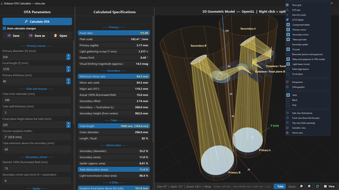Click the Calculate OTA button
The image size is (339, 190).
pyautogui.click(x=37, y=22)
